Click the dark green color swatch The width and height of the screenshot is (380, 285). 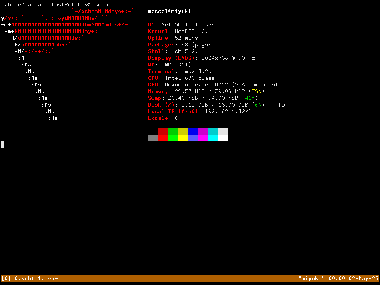pos(173,131)
